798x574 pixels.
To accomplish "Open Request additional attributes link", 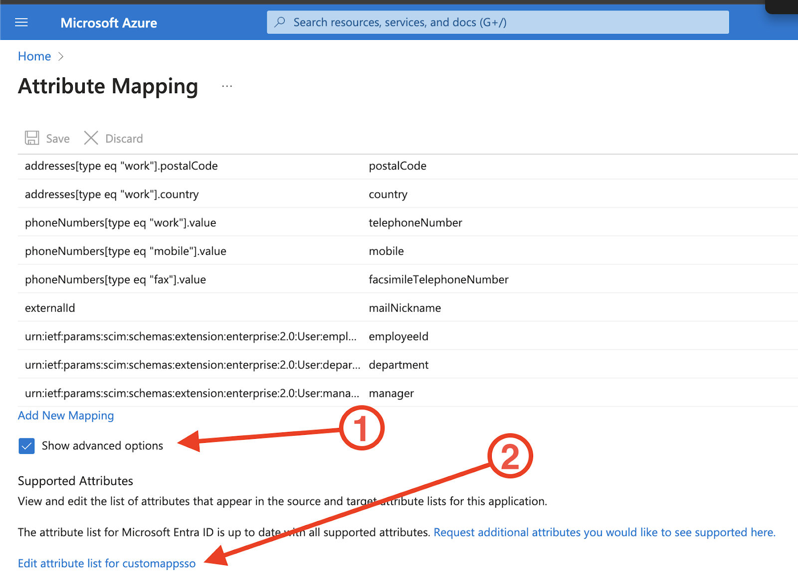I will 604,532.
